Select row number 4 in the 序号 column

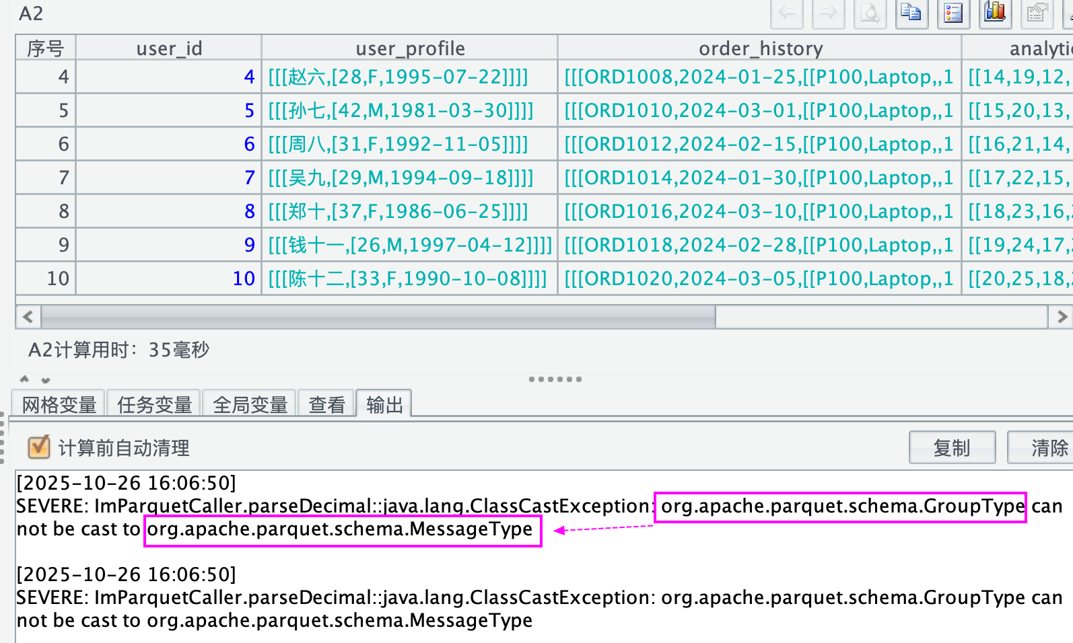point(46,77)
